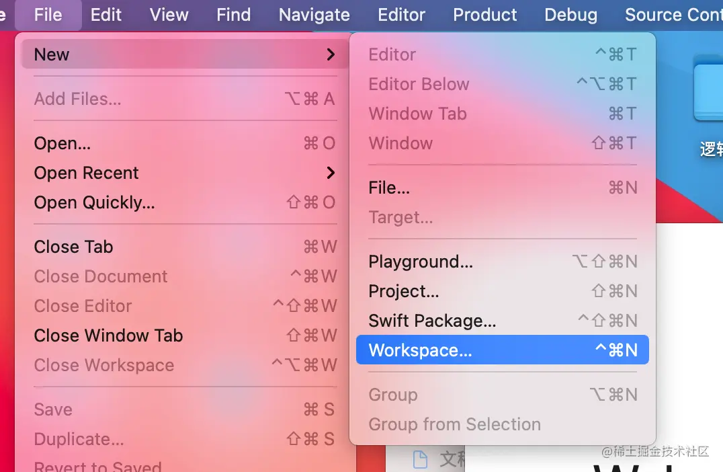Open the View menu
Image resolution: width=723 pixels, height=472 pixels.
169,15
